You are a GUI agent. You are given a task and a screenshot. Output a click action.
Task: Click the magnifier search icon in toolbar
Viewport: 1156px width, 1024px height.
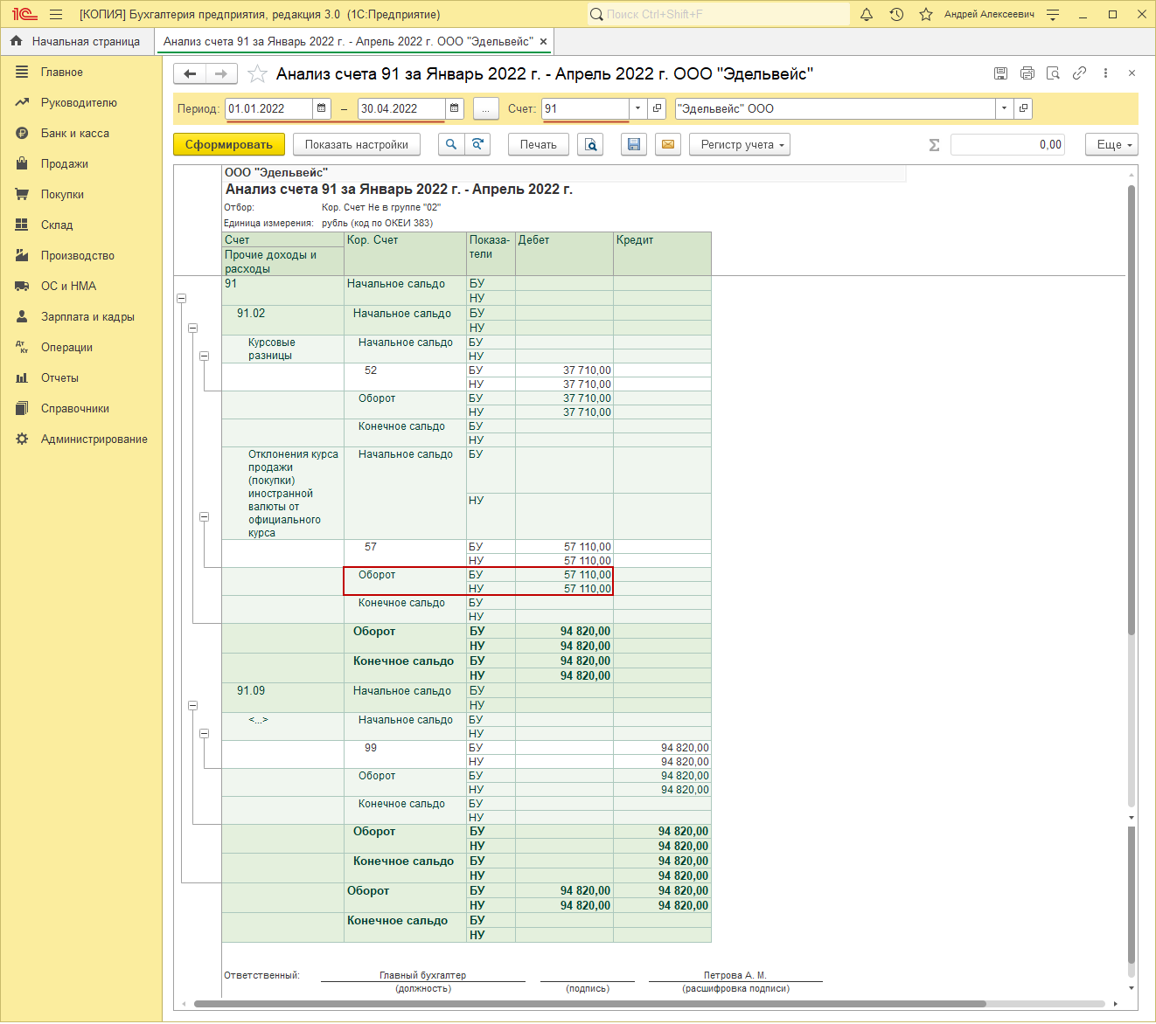[x=450, y=145]
